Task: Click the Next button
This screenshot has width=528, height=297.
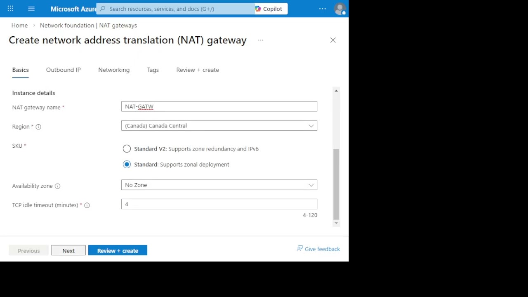Action: [x=68, y=250]
